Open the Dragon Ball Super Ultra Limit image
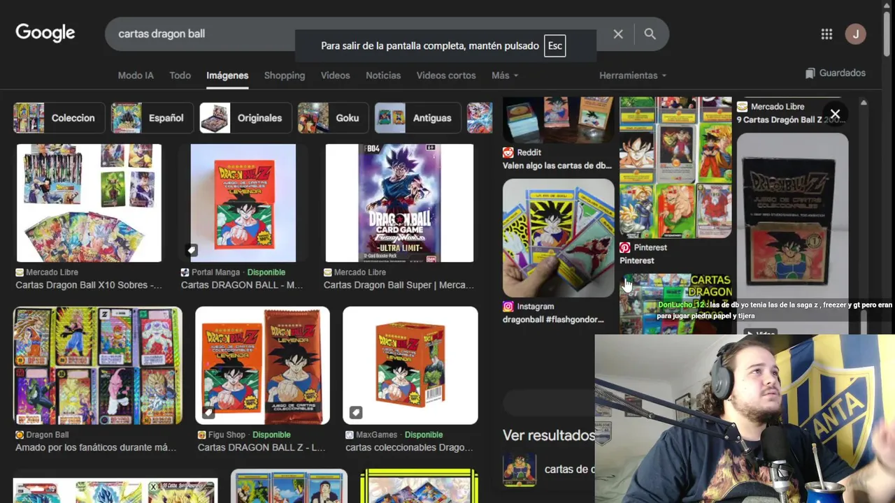Screen dimensions: 895x503 399,203
